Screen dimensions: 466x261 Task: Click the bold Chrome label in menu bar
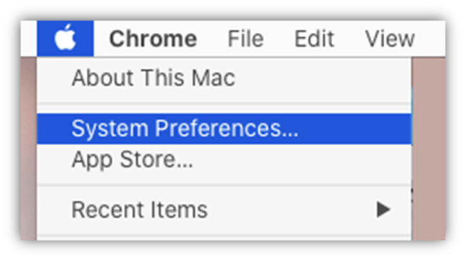(153, 39)
